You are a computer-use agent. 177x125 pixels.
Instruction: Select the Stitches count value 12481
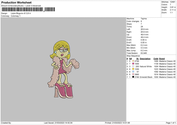coord(173,2)
